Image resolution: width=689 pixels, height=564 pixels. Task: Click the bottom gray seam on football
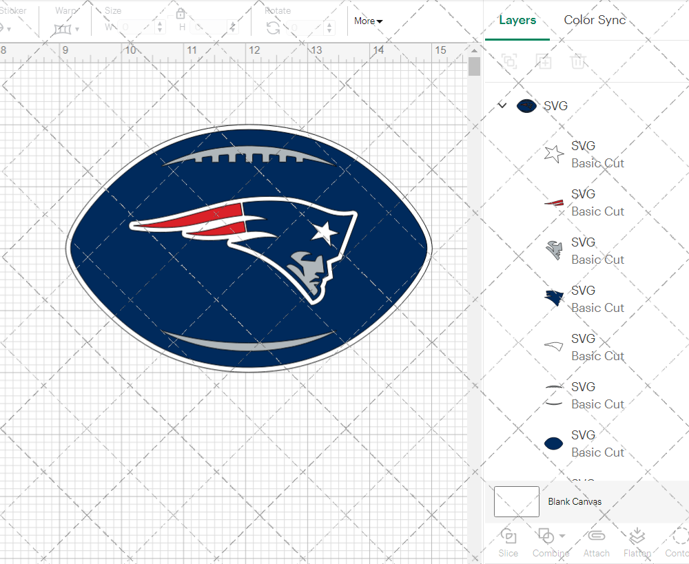pos(249,341)
